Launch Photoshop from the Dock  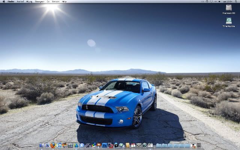click(x=105, y=145)
